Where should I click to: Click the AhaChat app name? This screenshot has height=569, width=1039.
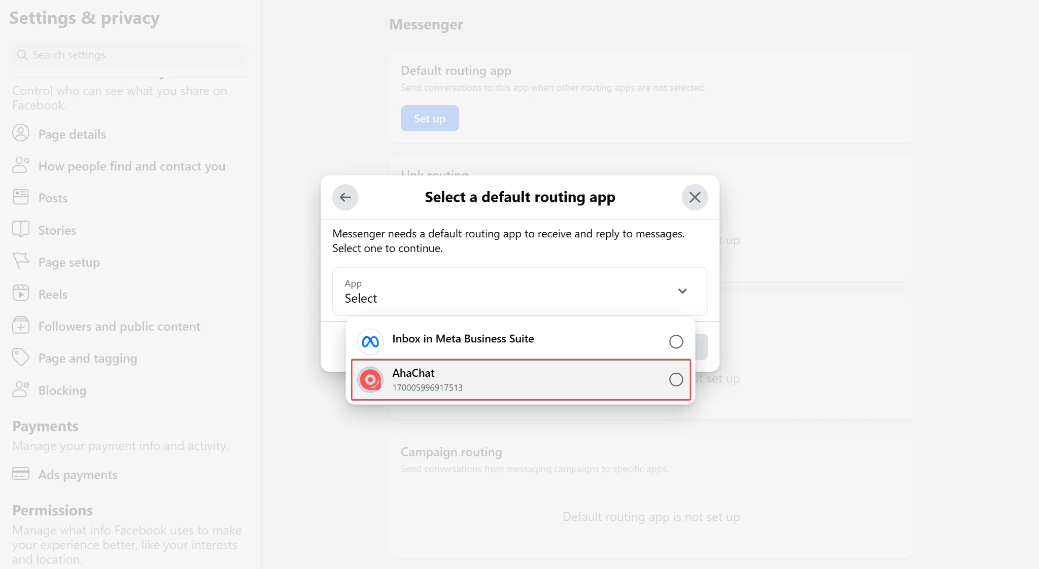413,373
